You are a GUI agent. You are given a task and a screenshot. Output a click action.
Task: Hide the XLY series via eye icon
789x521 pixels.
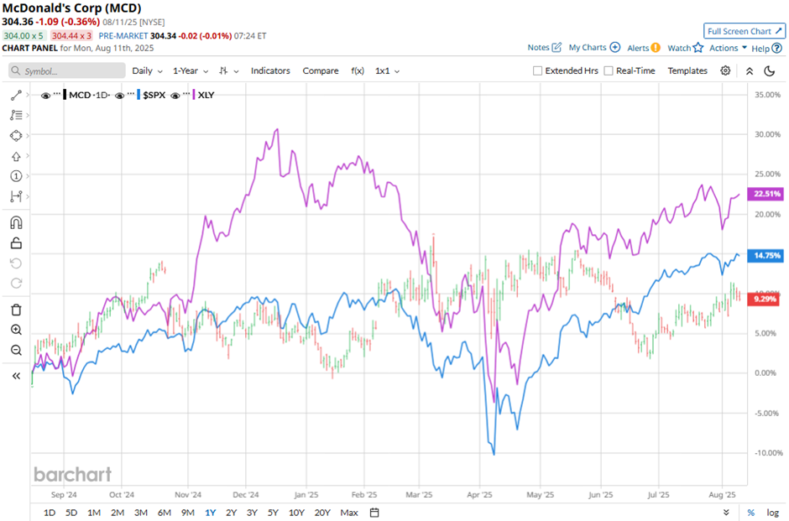click(x=175, y=96)
